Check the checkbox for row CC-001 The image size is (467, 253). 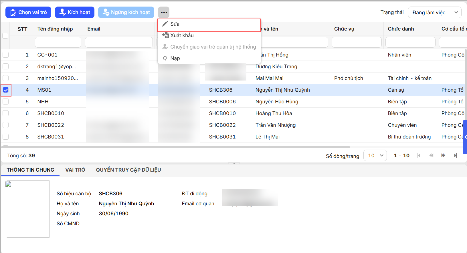tap(6, 55)
